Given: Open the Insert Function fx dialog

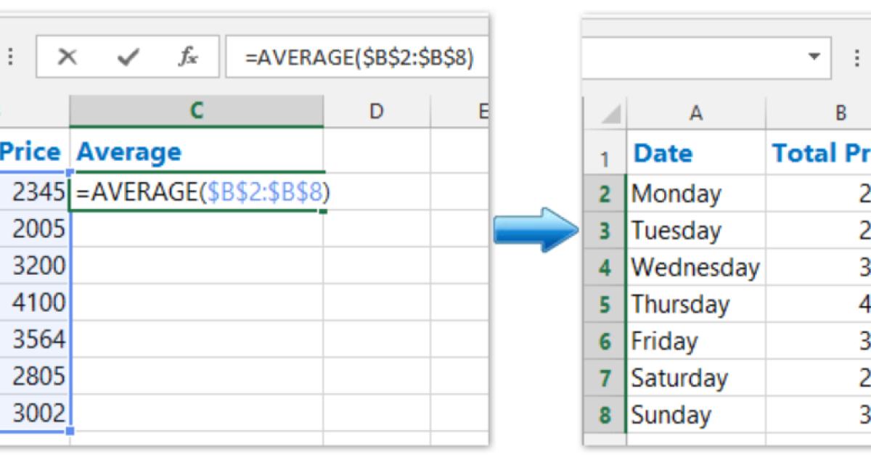Looking at the screenshot, I should (188, 57).
